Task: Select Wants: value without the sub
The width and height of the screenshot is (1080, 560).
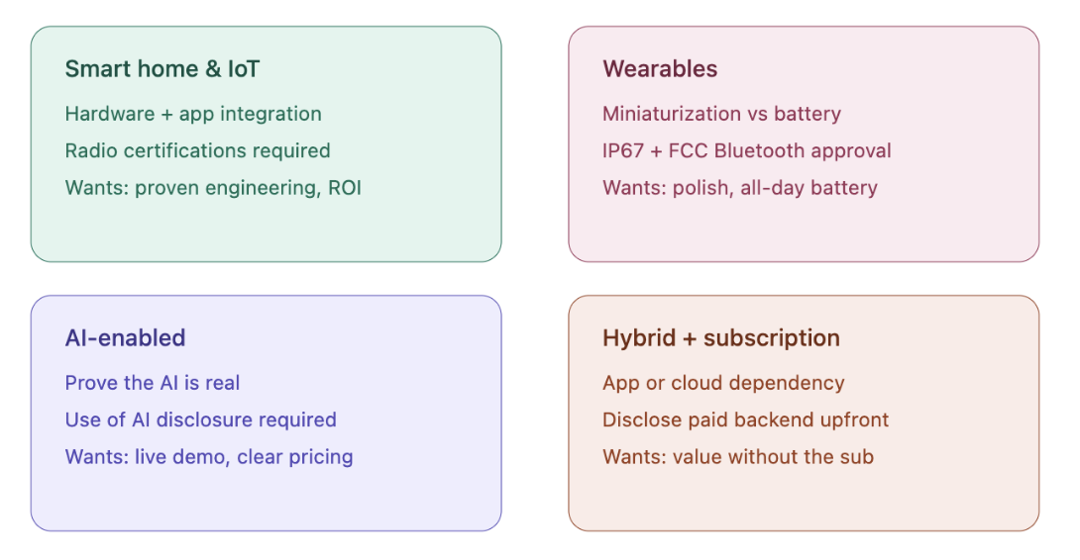Action: (738, 457)
